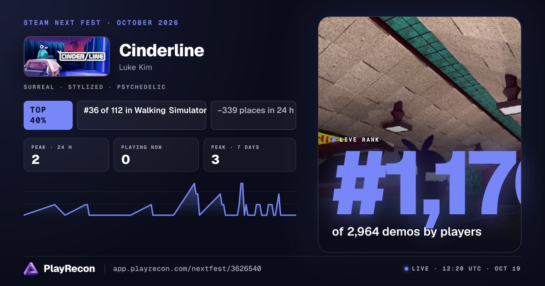Click the LIVE RANK label
Screen dimensions: 545x286
coord(359,140)
